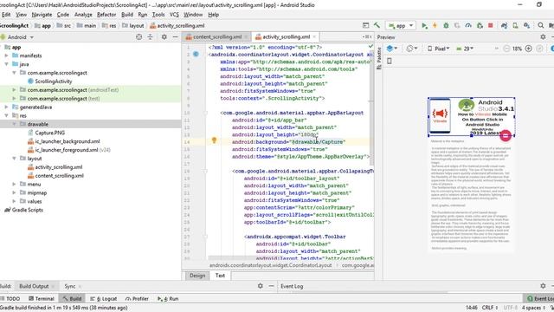Open the VCS menu
The width and height of the screenshot is (554, 312).
point(174,15)
